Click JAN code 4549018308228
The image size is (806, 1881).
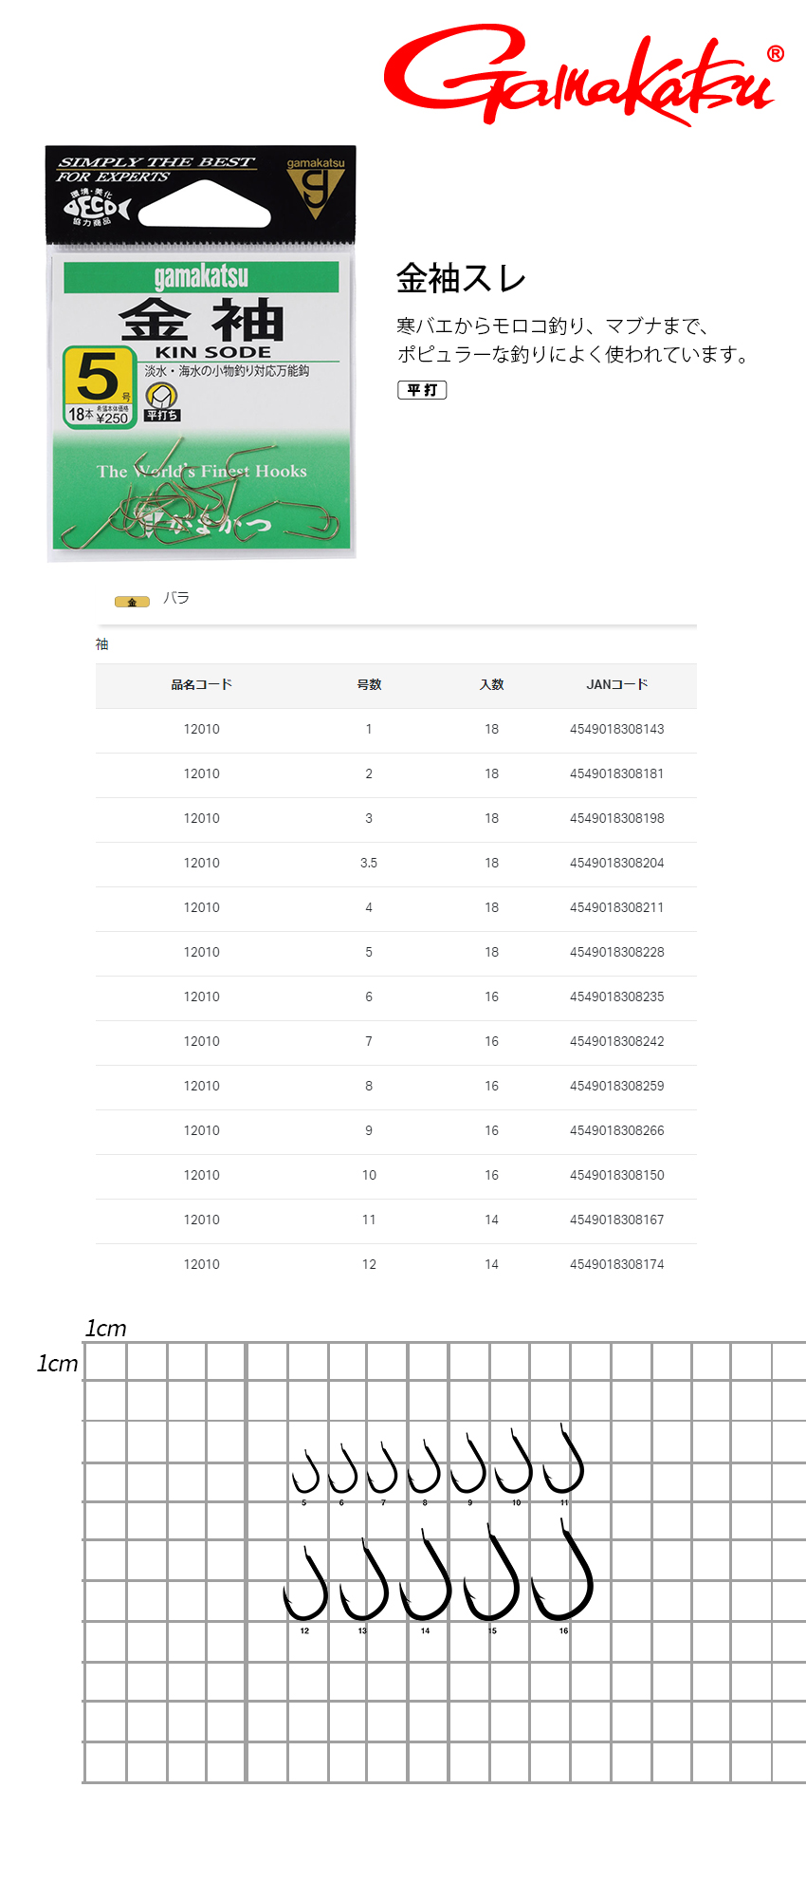click(x=617, y=952)
